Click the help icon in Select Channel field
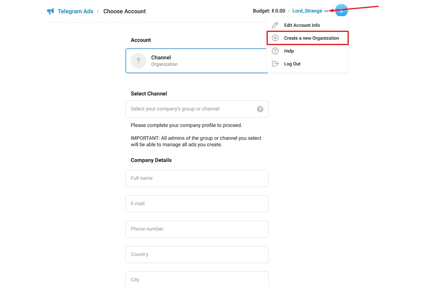Screen dimensions: 430x286 (x=260, y=109)
